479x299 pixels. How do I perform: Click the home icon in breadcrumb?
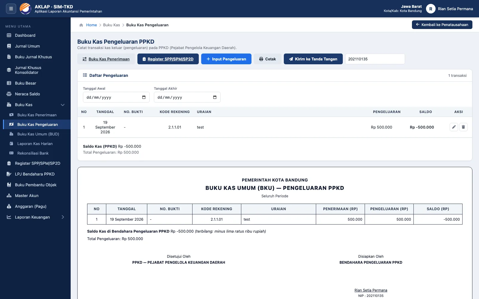81,25
